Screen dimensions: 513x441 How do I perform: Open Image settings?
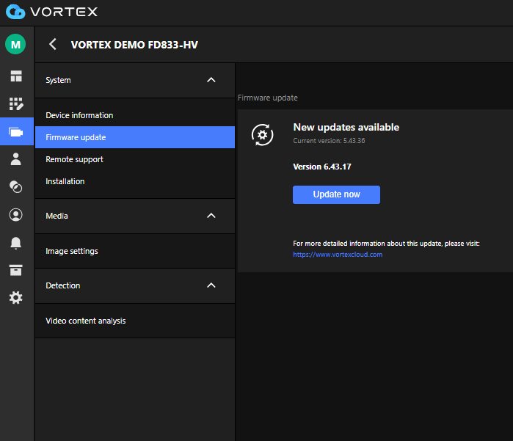point(135,251)
